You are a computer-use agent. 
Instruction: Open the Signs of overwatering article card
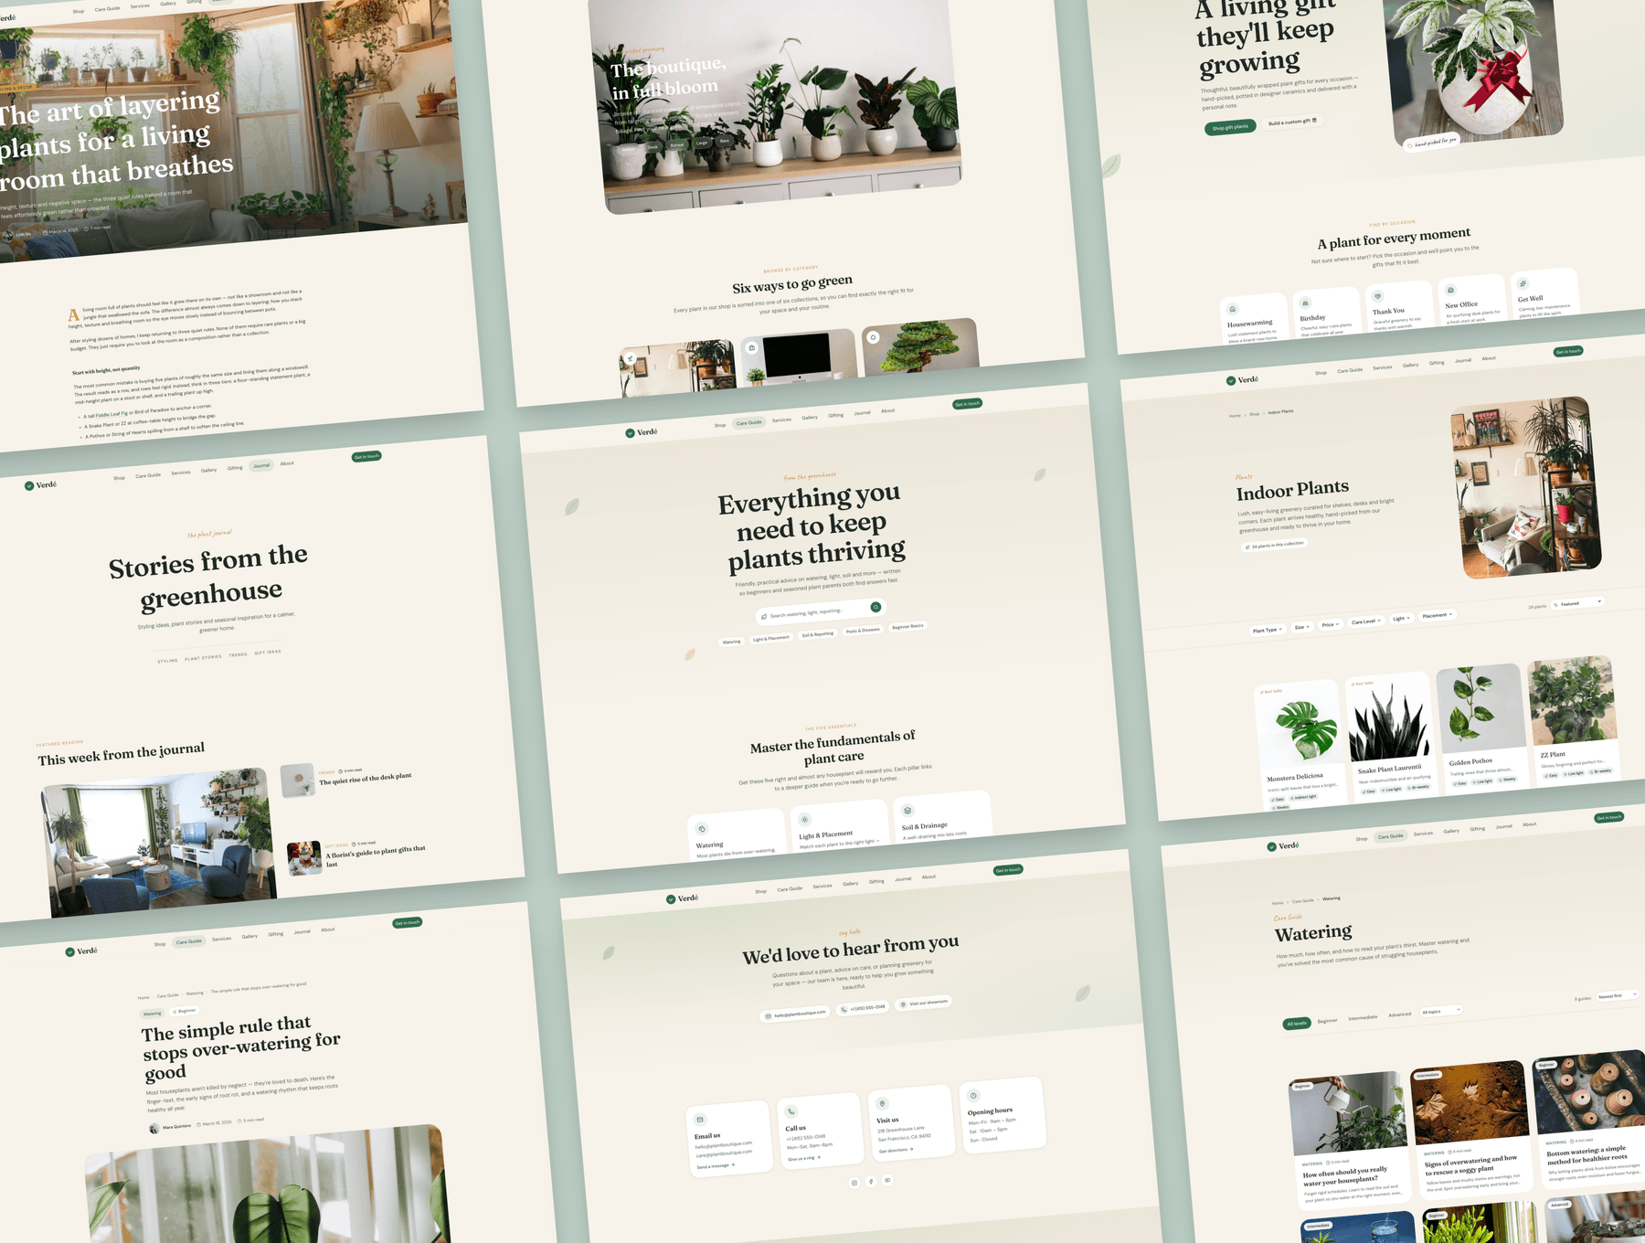point(1470,1131)
